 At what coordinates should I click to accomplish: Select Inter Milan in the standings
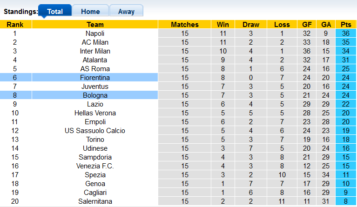(x=95, y=51)
